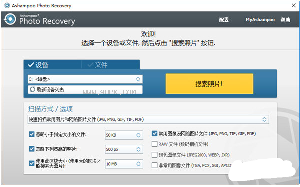Open the 50 KB file size dropdown
The width and height of the screenshot is (300, 187).
point(124,135)
